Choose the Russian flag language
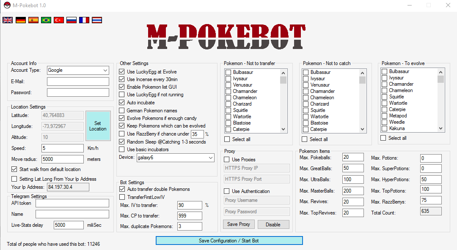457x250 pixels. coord(72,20)
